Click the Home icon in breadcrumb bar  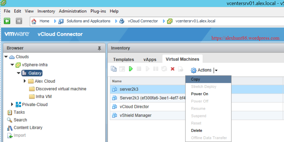(34, 21)
